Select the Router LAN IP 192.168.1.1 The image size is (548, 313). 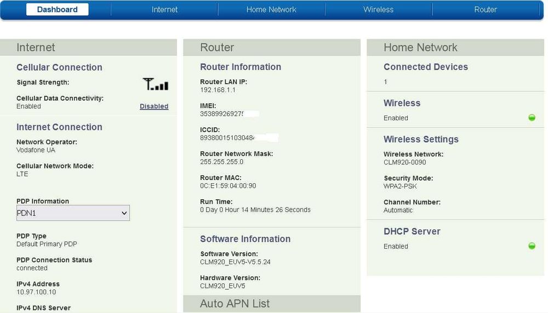point(218,90)
